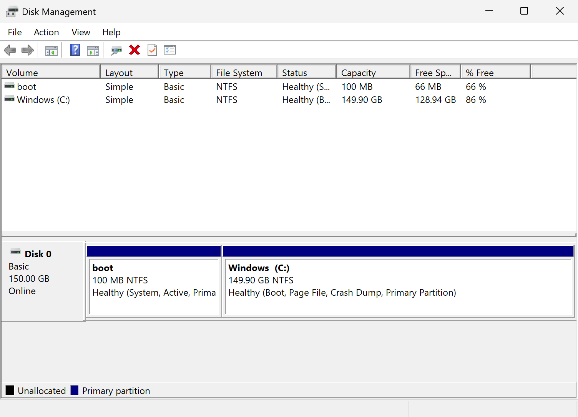The width and height of the screenshot is (578, 417).
Task: Maximize the Disk Management window
Action: coord(524,11)
